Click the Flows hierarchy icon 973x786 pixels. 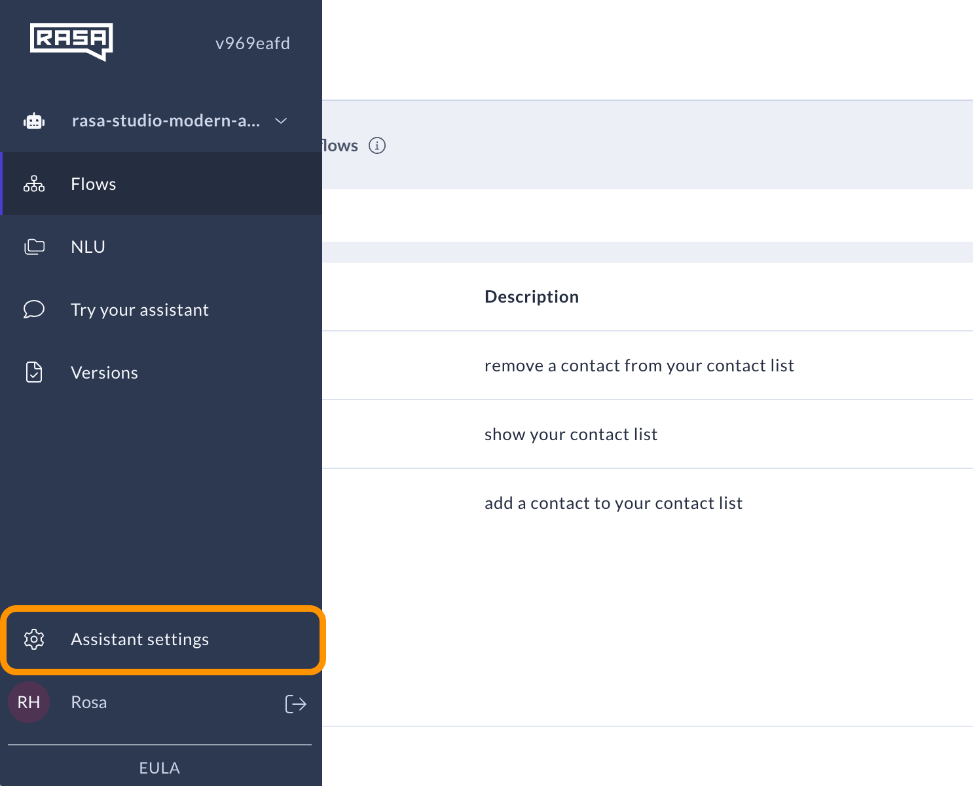click(x=34, y=184)
